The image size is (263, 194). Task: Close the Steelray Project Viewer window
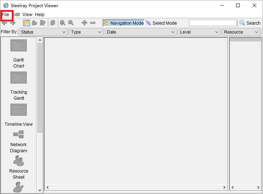[x=254, y=5]
